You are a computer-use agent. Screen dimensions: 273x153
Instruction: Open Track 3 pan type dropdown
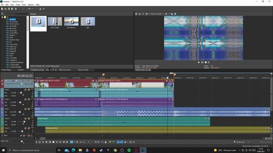point(23,105)
